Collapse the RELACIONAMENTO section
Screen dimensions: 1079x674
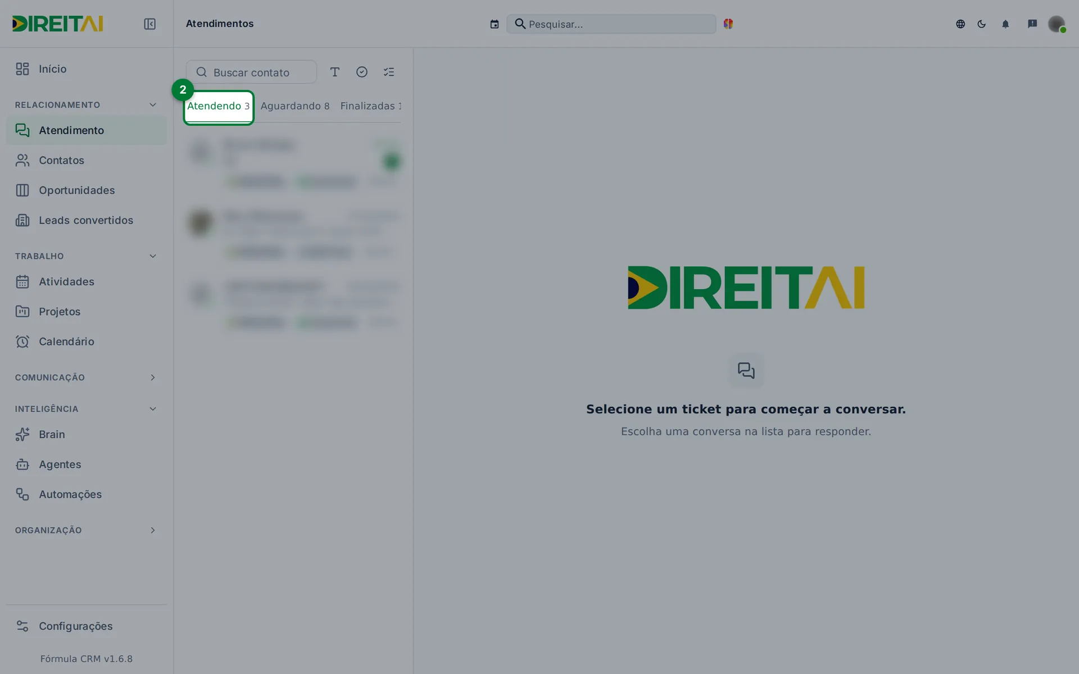86,105
